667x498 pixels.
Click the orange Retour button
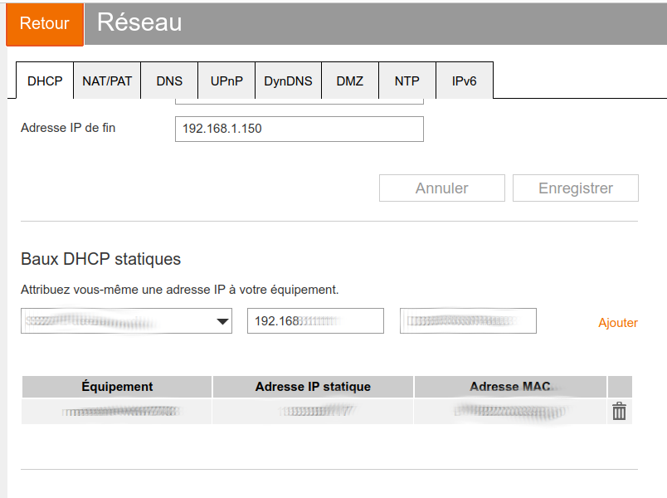[45, 23]
